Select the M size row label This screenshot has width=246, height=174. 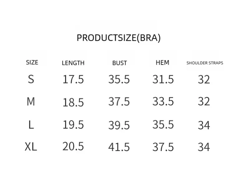pos(31,102)
